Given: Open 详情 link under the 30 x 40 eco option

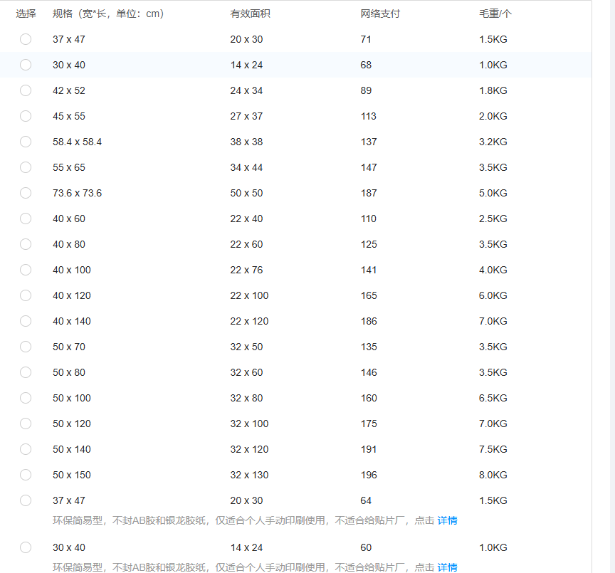Looking at the screenshot, I should point(448,567).
